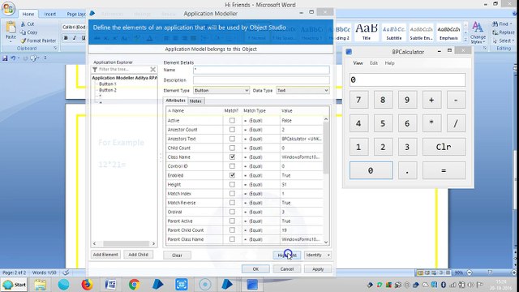Switch to the Attributes tab
The image size is (519, 292).
tap(175, 101)
